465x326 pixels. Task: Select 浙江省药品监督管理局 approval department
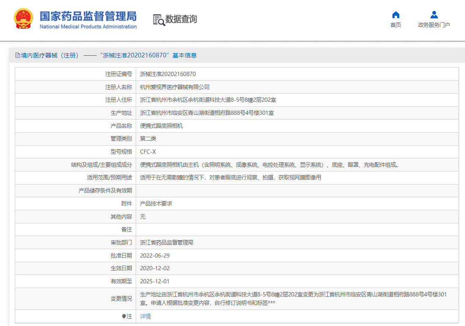(167, 242)
